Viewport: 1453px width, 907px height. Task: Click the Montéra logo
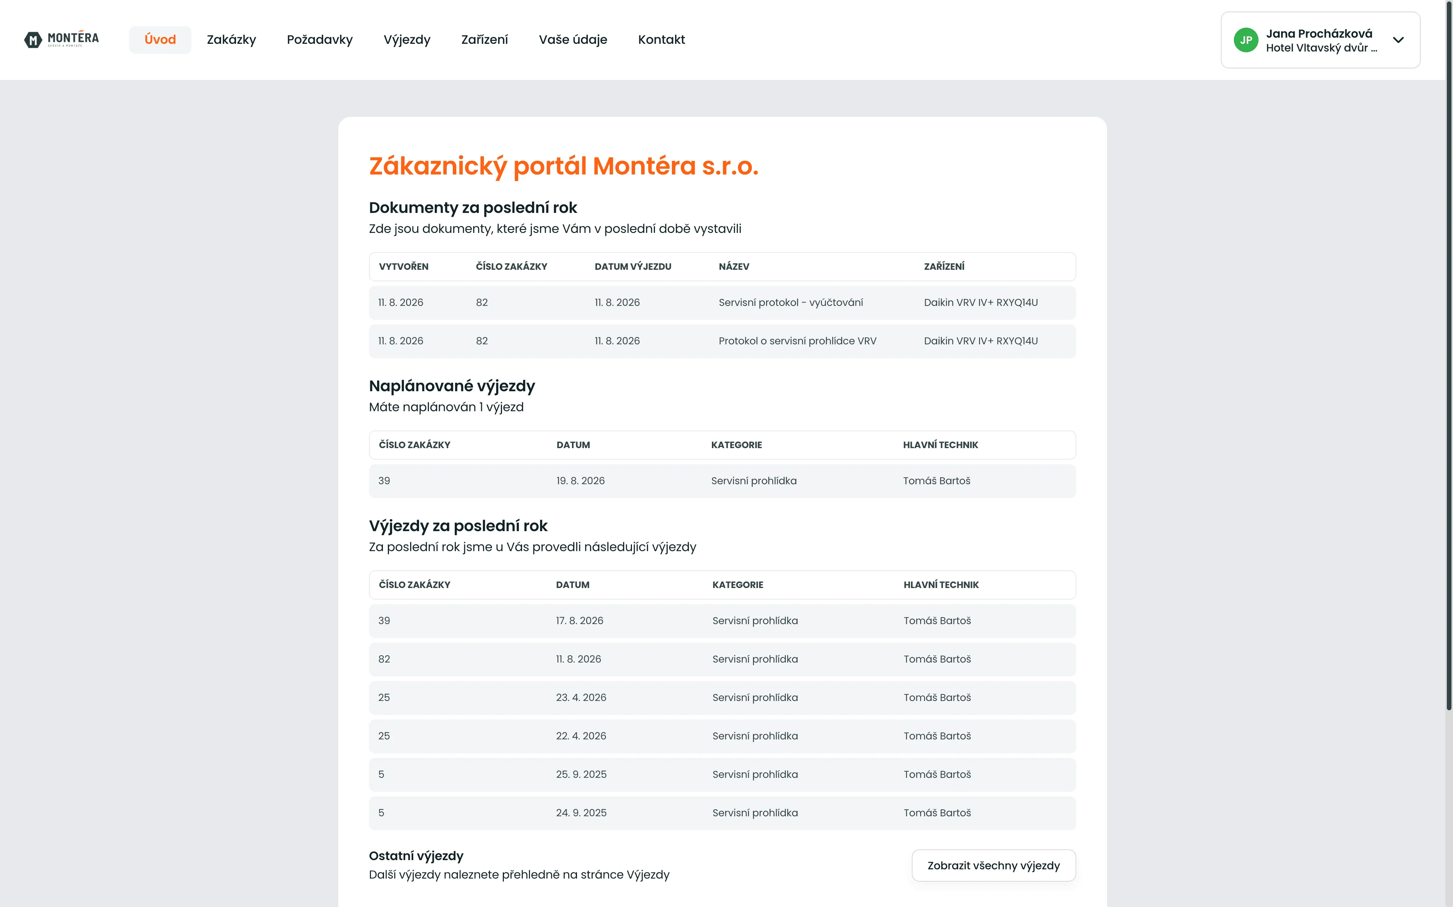tap(61, 40)
